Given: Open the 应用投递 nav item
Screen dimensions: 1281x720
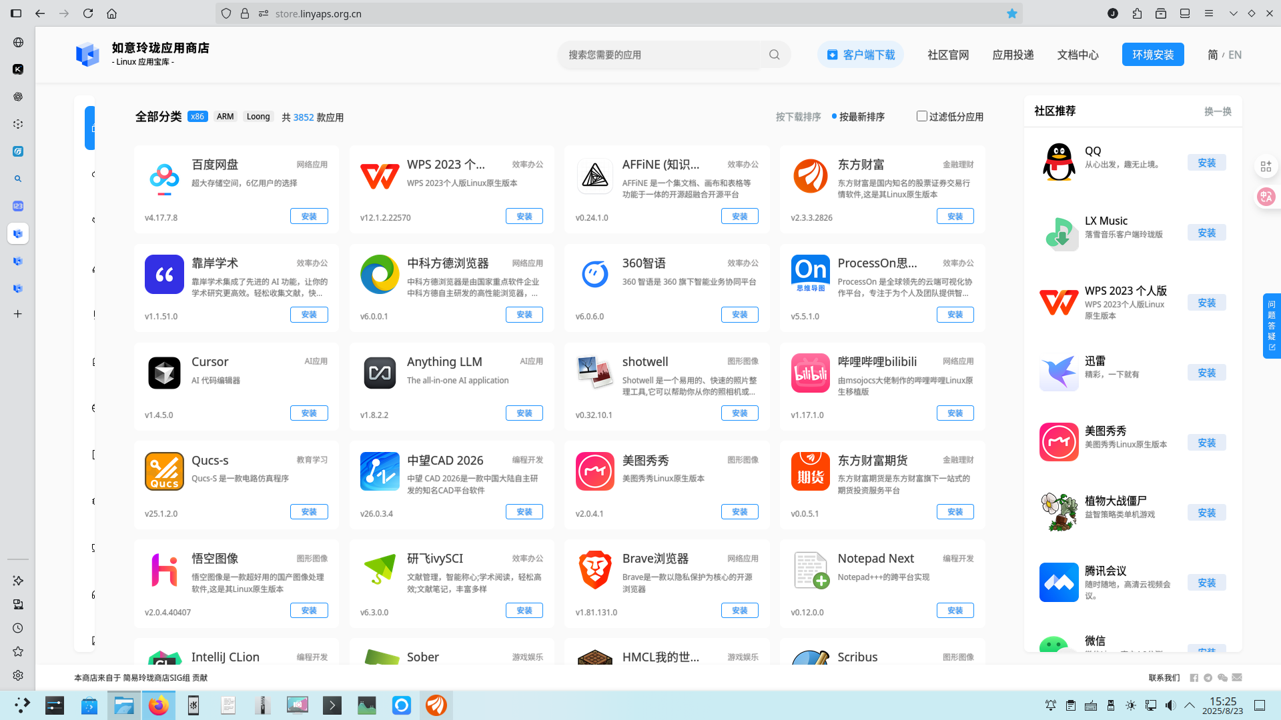Looking at the screenshot, I should (1013, 55).
